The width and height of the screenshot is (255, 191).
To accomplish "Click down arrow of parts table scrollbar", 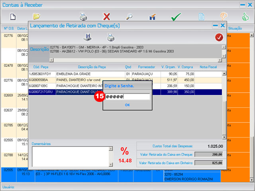I will [224, 137].
